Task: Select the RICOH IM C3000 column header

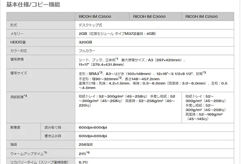Action: coord(155,16)
